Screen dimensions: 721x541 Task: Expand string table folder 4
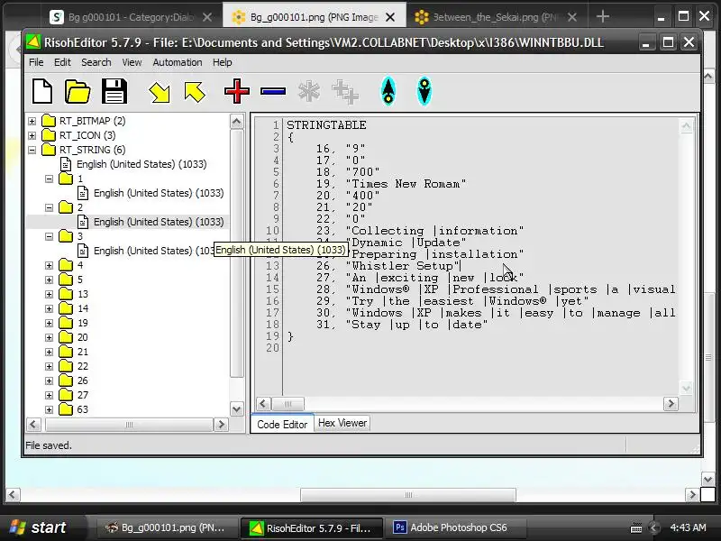point(50,265)
